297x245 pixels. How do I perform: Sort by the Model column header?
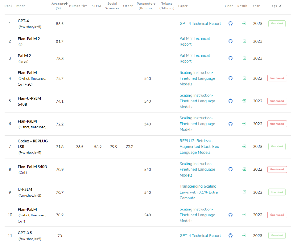[21, 6]
